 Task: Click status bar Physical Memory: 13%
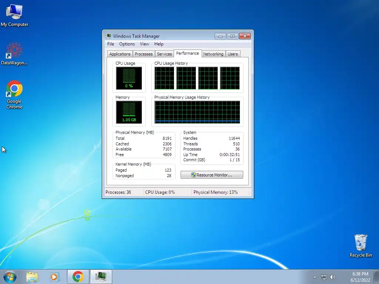coord(215,192)
